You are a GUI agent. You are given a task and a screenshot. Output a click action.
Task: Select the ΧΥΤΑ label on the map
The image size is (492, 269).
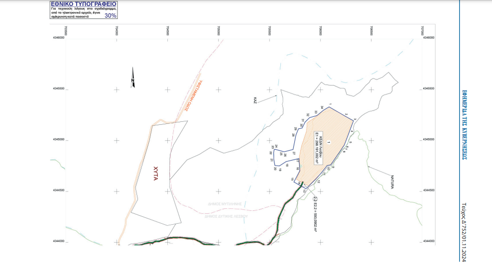(155, 172)
